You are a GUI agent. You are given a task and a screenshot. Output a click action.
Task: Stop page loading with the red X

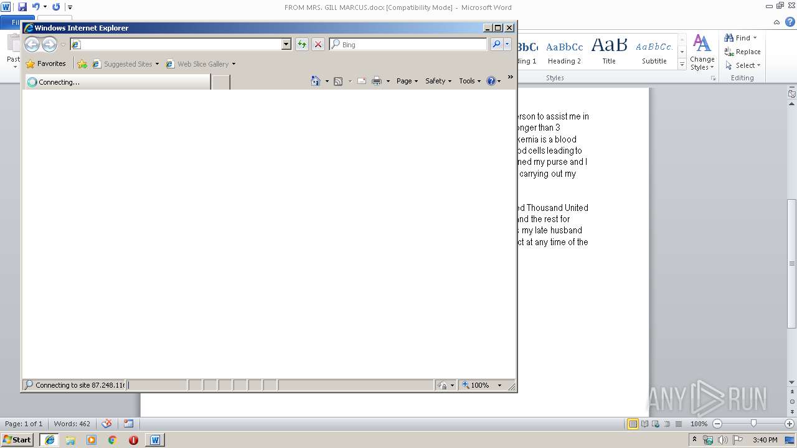(318, 44)
